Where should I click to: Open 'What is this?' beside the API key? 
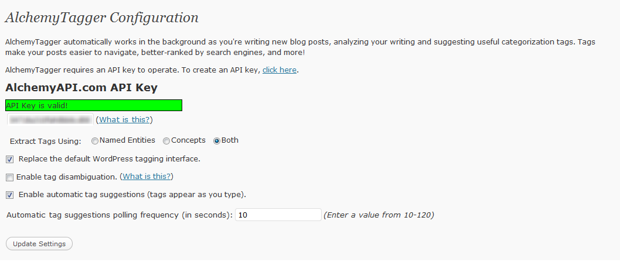[125, 120]
